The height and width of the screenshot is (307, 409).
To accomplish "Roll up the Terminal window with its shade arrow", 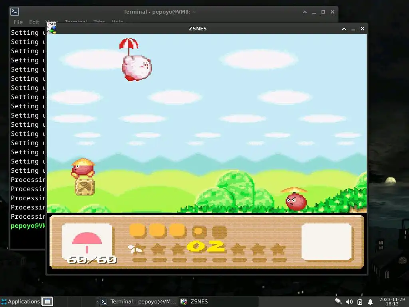I will click(305, 12).
